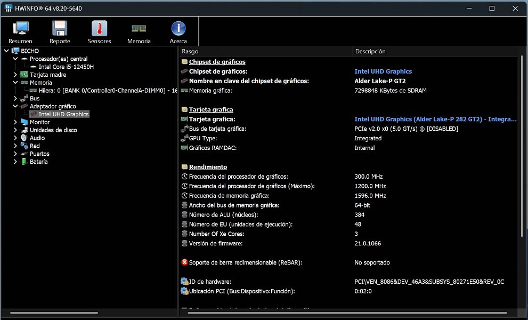The height and width of the screenshot is (320, 528).
Task: Select the Hilera: 0 memory module item
Action: [108, 90]
